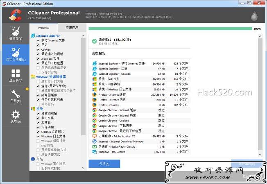The width and height of the screenshot is (267, 184).
Task: Click the pear icon in header
Action: [x=254, y=16]
